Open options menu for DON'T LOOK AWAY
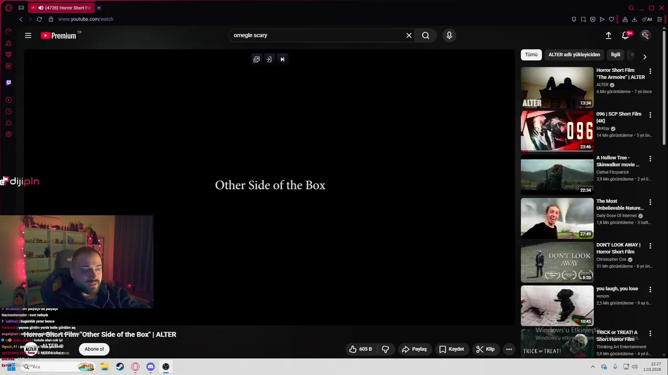 point(650,246)
